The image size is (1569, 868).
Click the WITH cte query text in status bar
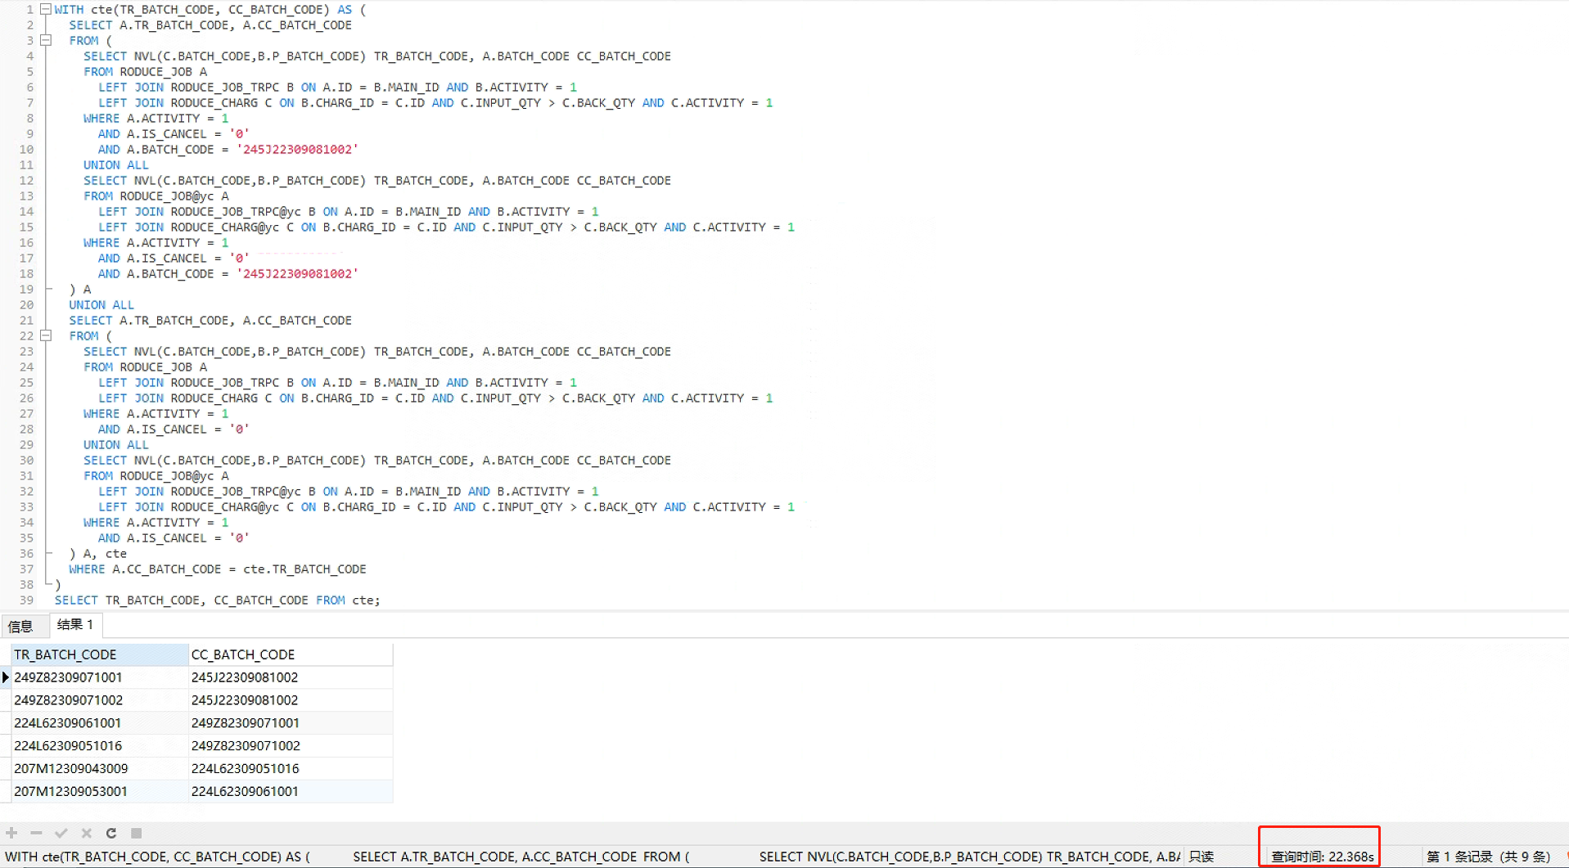[157, 857]
